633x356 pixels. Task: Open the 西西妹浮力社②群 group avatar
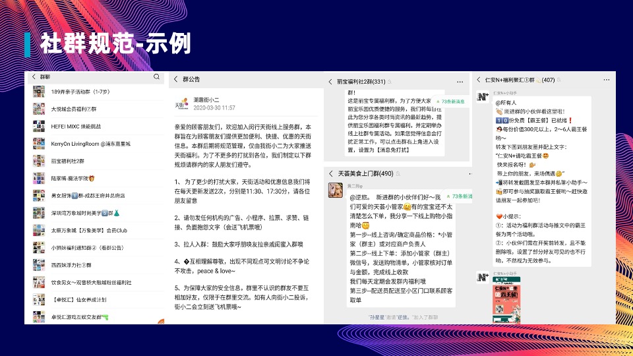click(39, 265)
